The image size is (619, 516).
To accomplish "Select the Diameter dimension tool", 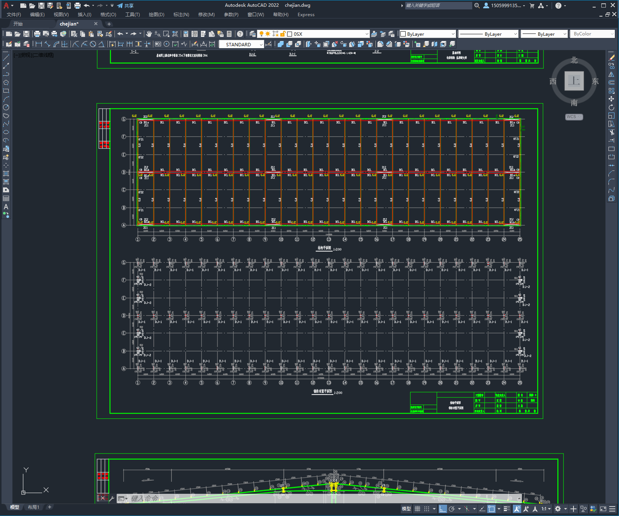I will 93,44.
